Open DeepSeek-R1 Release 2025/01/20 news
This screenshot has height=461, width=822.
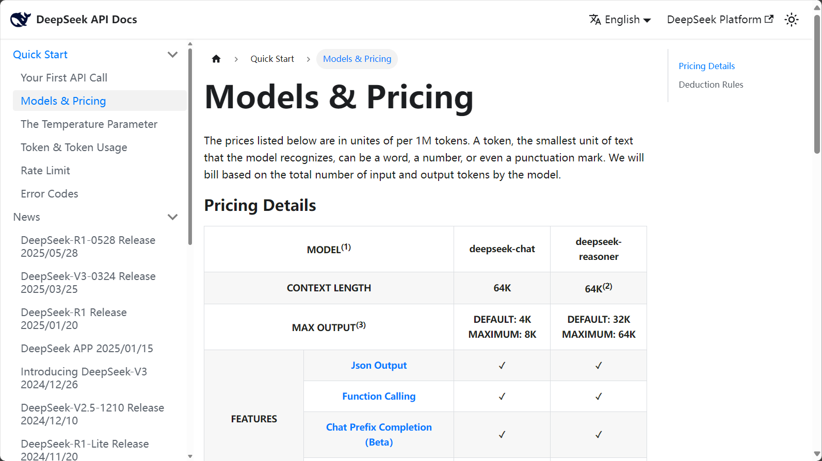[74, 319]
